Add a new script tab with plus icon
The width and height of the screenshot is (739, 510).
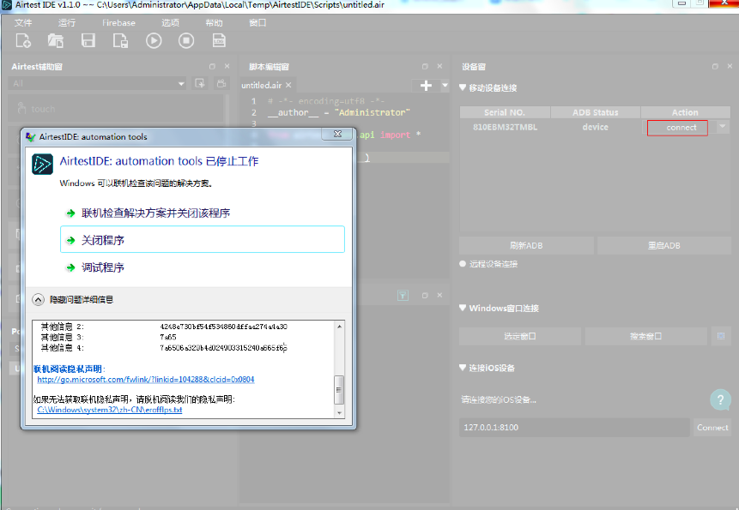[426, 86]
